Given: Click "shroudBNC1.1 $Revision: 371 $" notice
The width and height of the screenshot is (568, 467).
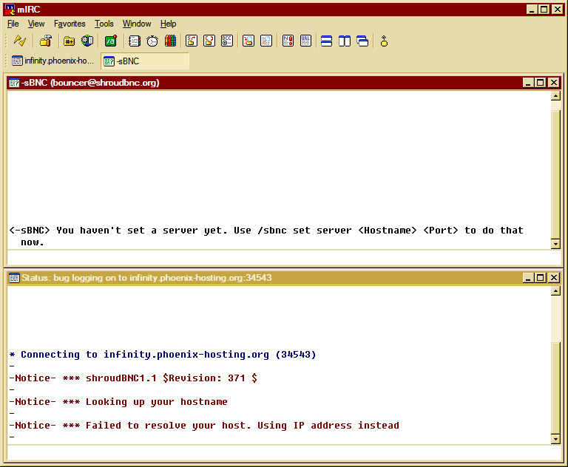Looking at the screenshot, I should coord(133,378).
